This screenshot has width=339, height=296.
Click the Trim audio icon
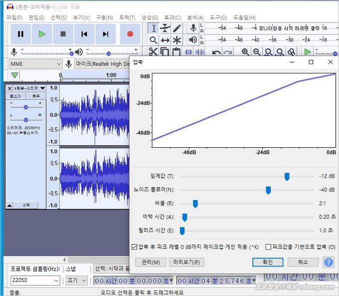[x=188, y=52]
